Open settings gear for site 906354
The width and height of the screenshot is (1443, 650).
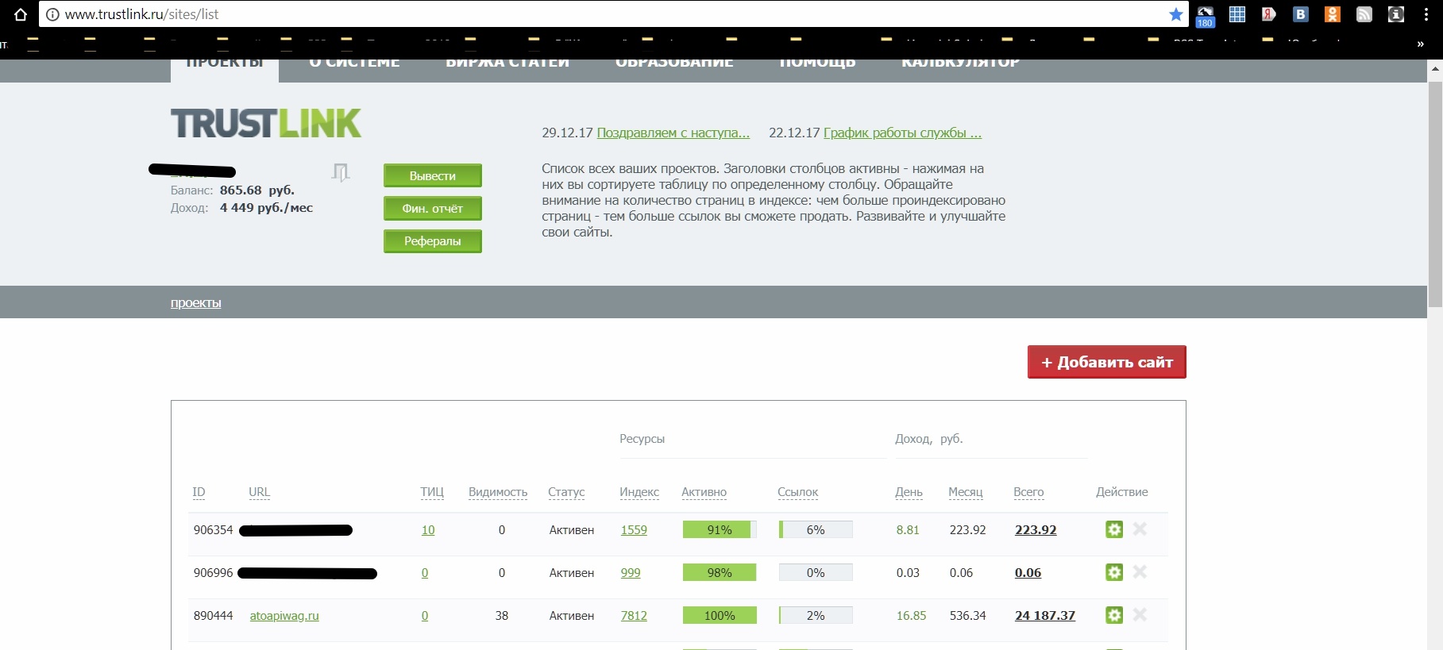point(1114,529)
